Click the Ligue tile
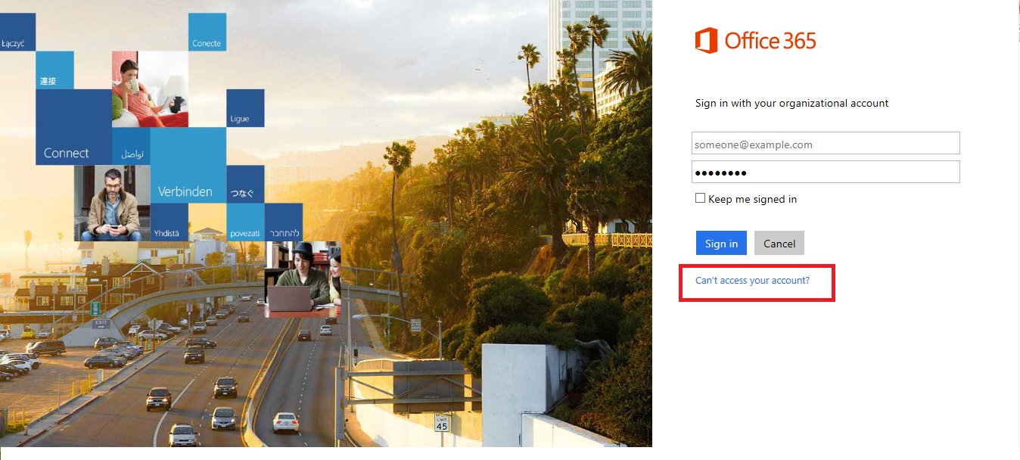The image size is (1020, 460). (x=245, y=108)
